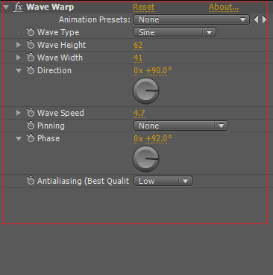Toggle the Wave Warp fx effect switch

click(x=19, y=7)
